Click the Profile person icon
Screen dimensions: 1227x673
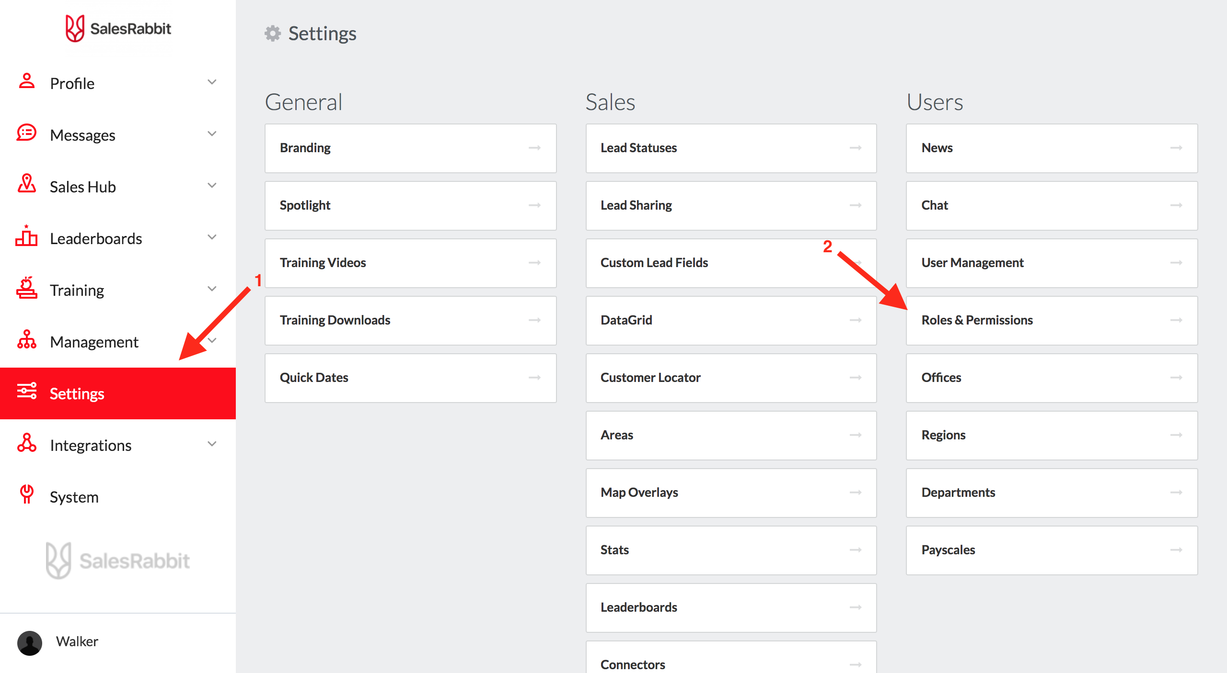coord(27,81)
